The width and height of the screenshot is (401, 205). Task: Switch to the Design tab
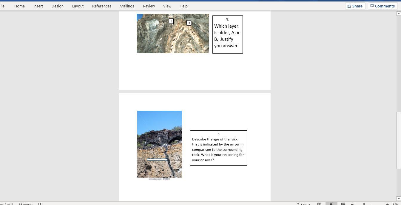58,6
